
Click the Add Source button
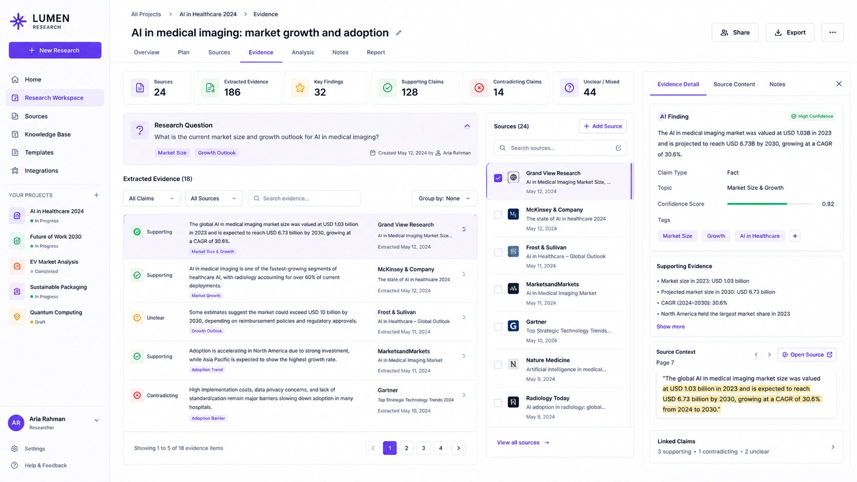tap(603, 126)
